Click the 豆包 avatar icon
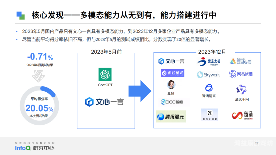 pyautogui.click(x=171, y=85)
